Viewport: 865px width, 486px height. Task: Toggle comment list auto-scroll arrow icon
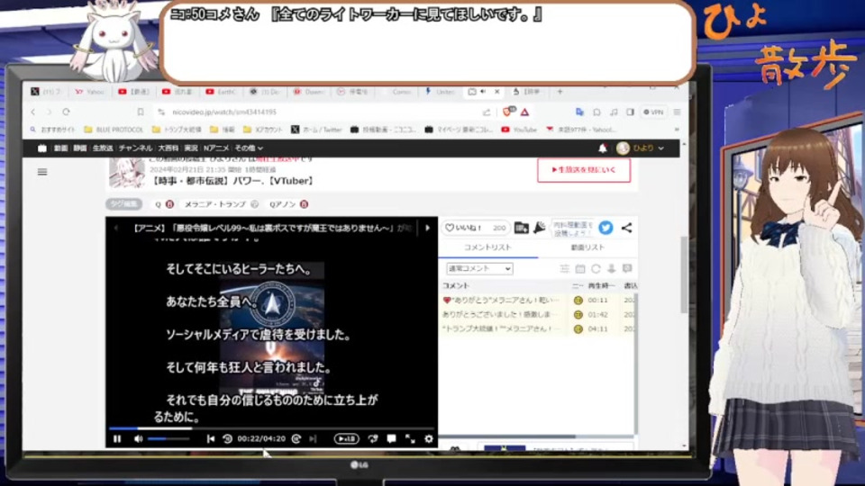[611, 269]
